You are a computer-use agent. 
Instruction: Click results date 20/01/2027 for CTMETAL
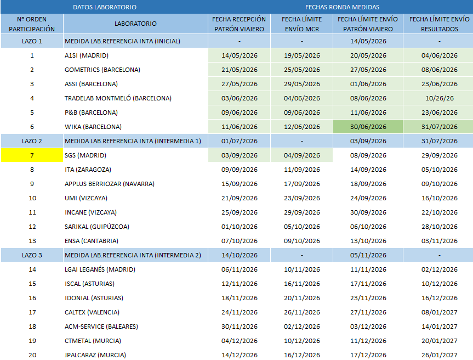439,341
